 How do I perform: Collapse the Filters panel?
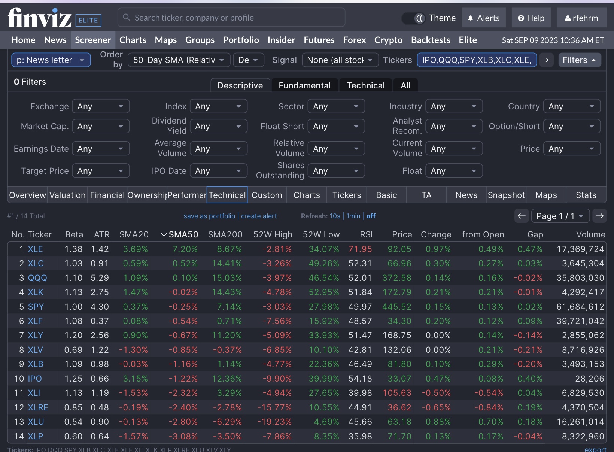tap(580, 60)
